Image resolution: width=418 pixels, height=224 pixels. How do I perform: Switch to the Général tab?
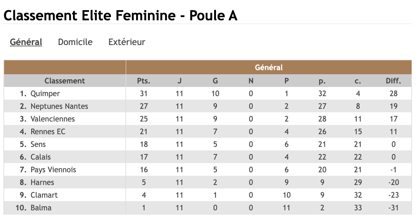[x=26, y=42]
